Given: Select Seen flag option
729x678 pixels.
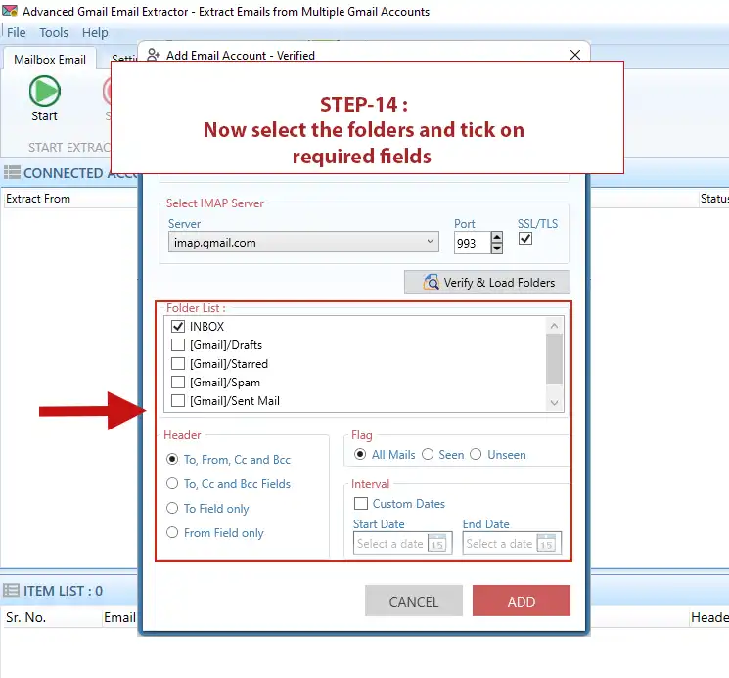Looking at the screenshot, I should (428, 454).
